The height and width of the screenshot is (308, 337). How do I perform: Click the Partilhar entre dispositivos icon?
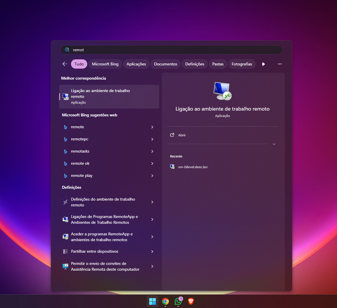tap(65, 252)
